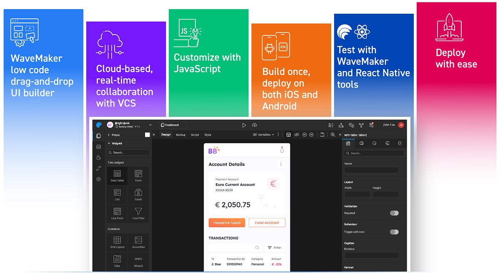The height and width of the screenshot is (275, 500).
Task: Click the undo icon in the toolbar
Action: (x=305, y=134)
